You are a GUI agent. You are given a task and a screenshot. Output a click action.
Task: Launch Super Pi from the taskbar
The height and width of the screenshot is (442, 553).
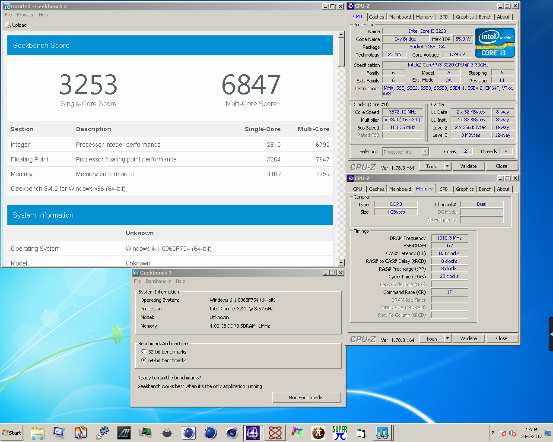[x=340, y=433]
